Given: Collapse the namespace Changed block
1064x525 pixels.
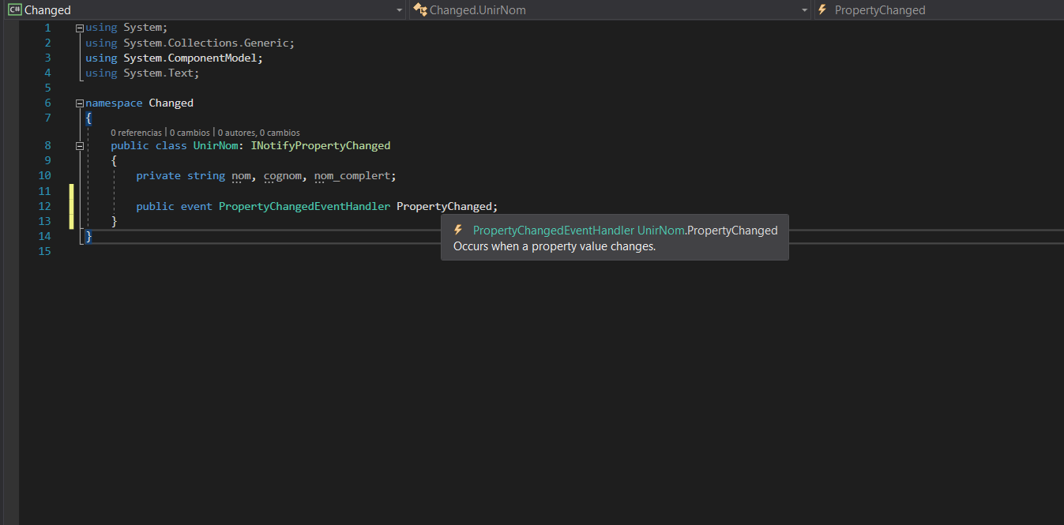Looking at the screenshot, I should pos(79,103).
